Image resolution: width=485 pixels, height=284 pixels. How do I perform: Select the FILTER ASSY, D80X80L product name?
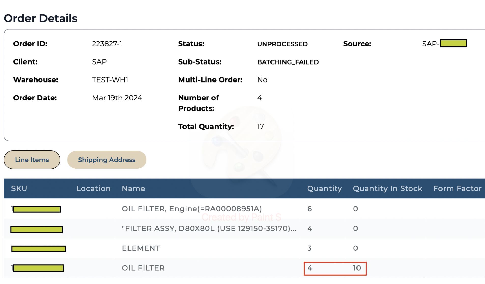[209, 229]
